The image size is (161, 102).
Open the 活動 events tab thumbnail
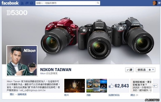pyautogui.click(x=97, y=86)
